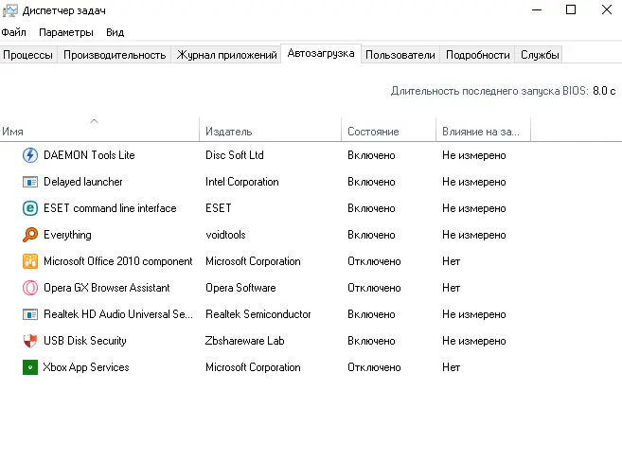Select the Everything entry name
The height and width of the screenshot is (462, 622).
tap(67, 235)
